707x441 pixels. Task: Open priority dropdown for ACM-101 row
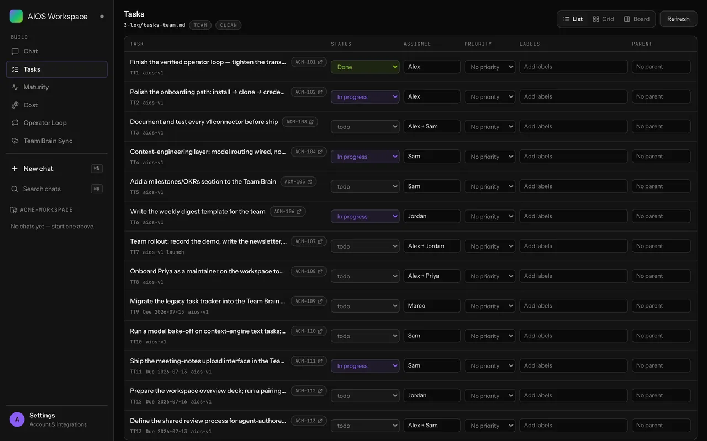(490, 67)
